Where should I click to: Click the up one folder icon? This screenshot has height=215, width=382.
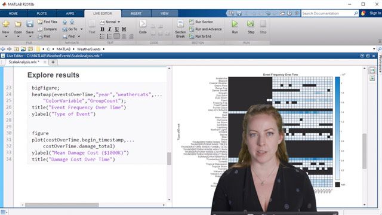click(17, 49)
